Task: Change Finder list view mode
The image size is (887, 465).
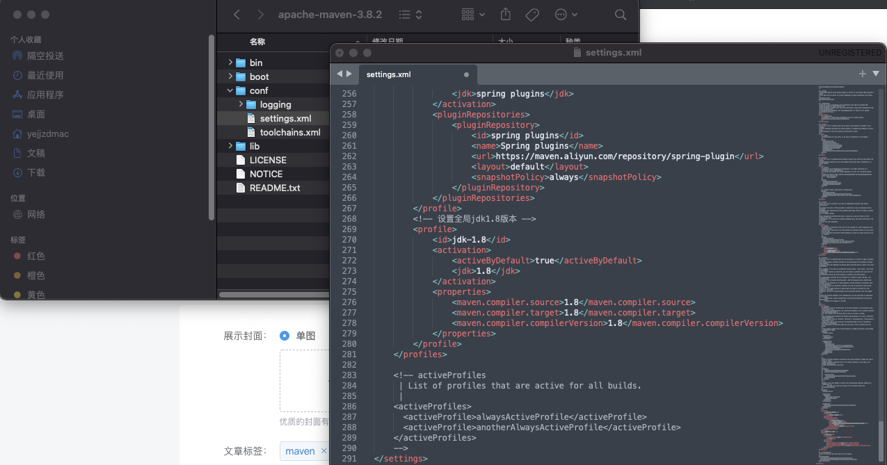Action: (410, 15)
